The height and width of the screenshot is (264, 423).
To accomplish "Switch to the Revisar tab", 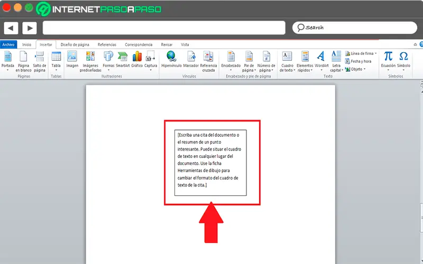I will coord(167,44).
